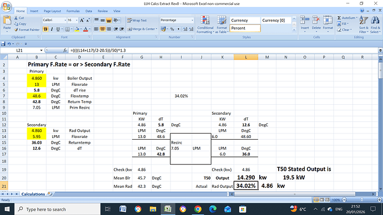Open the Formulas ribbon tab
The width and height of the screenshot is (383, 215).
point(73,11)
